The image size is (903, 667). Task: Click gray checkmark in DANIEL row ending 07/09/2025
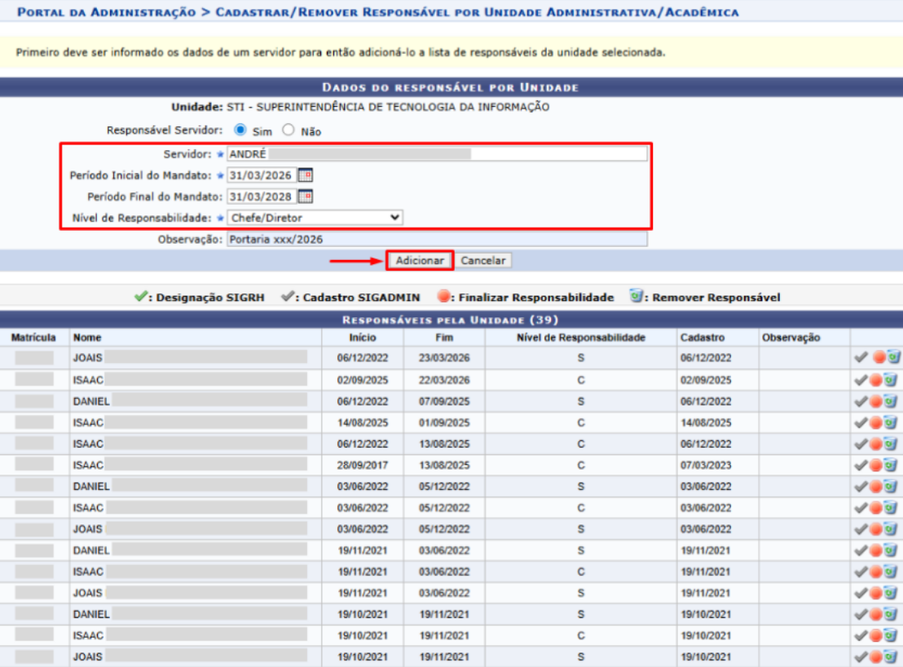861,401
